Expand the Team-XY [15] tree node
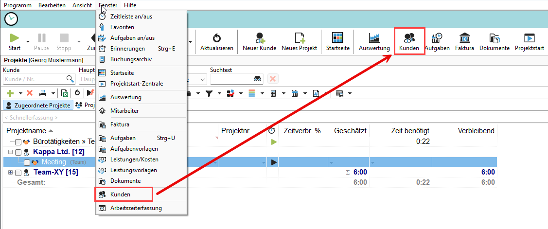 pos(10,173)
